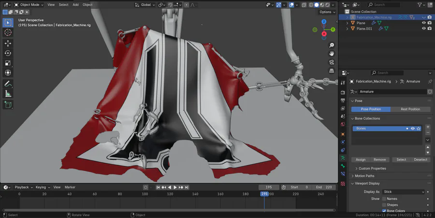Enable the Shapes display checkbox
The image size is (435, 218).
384,205
